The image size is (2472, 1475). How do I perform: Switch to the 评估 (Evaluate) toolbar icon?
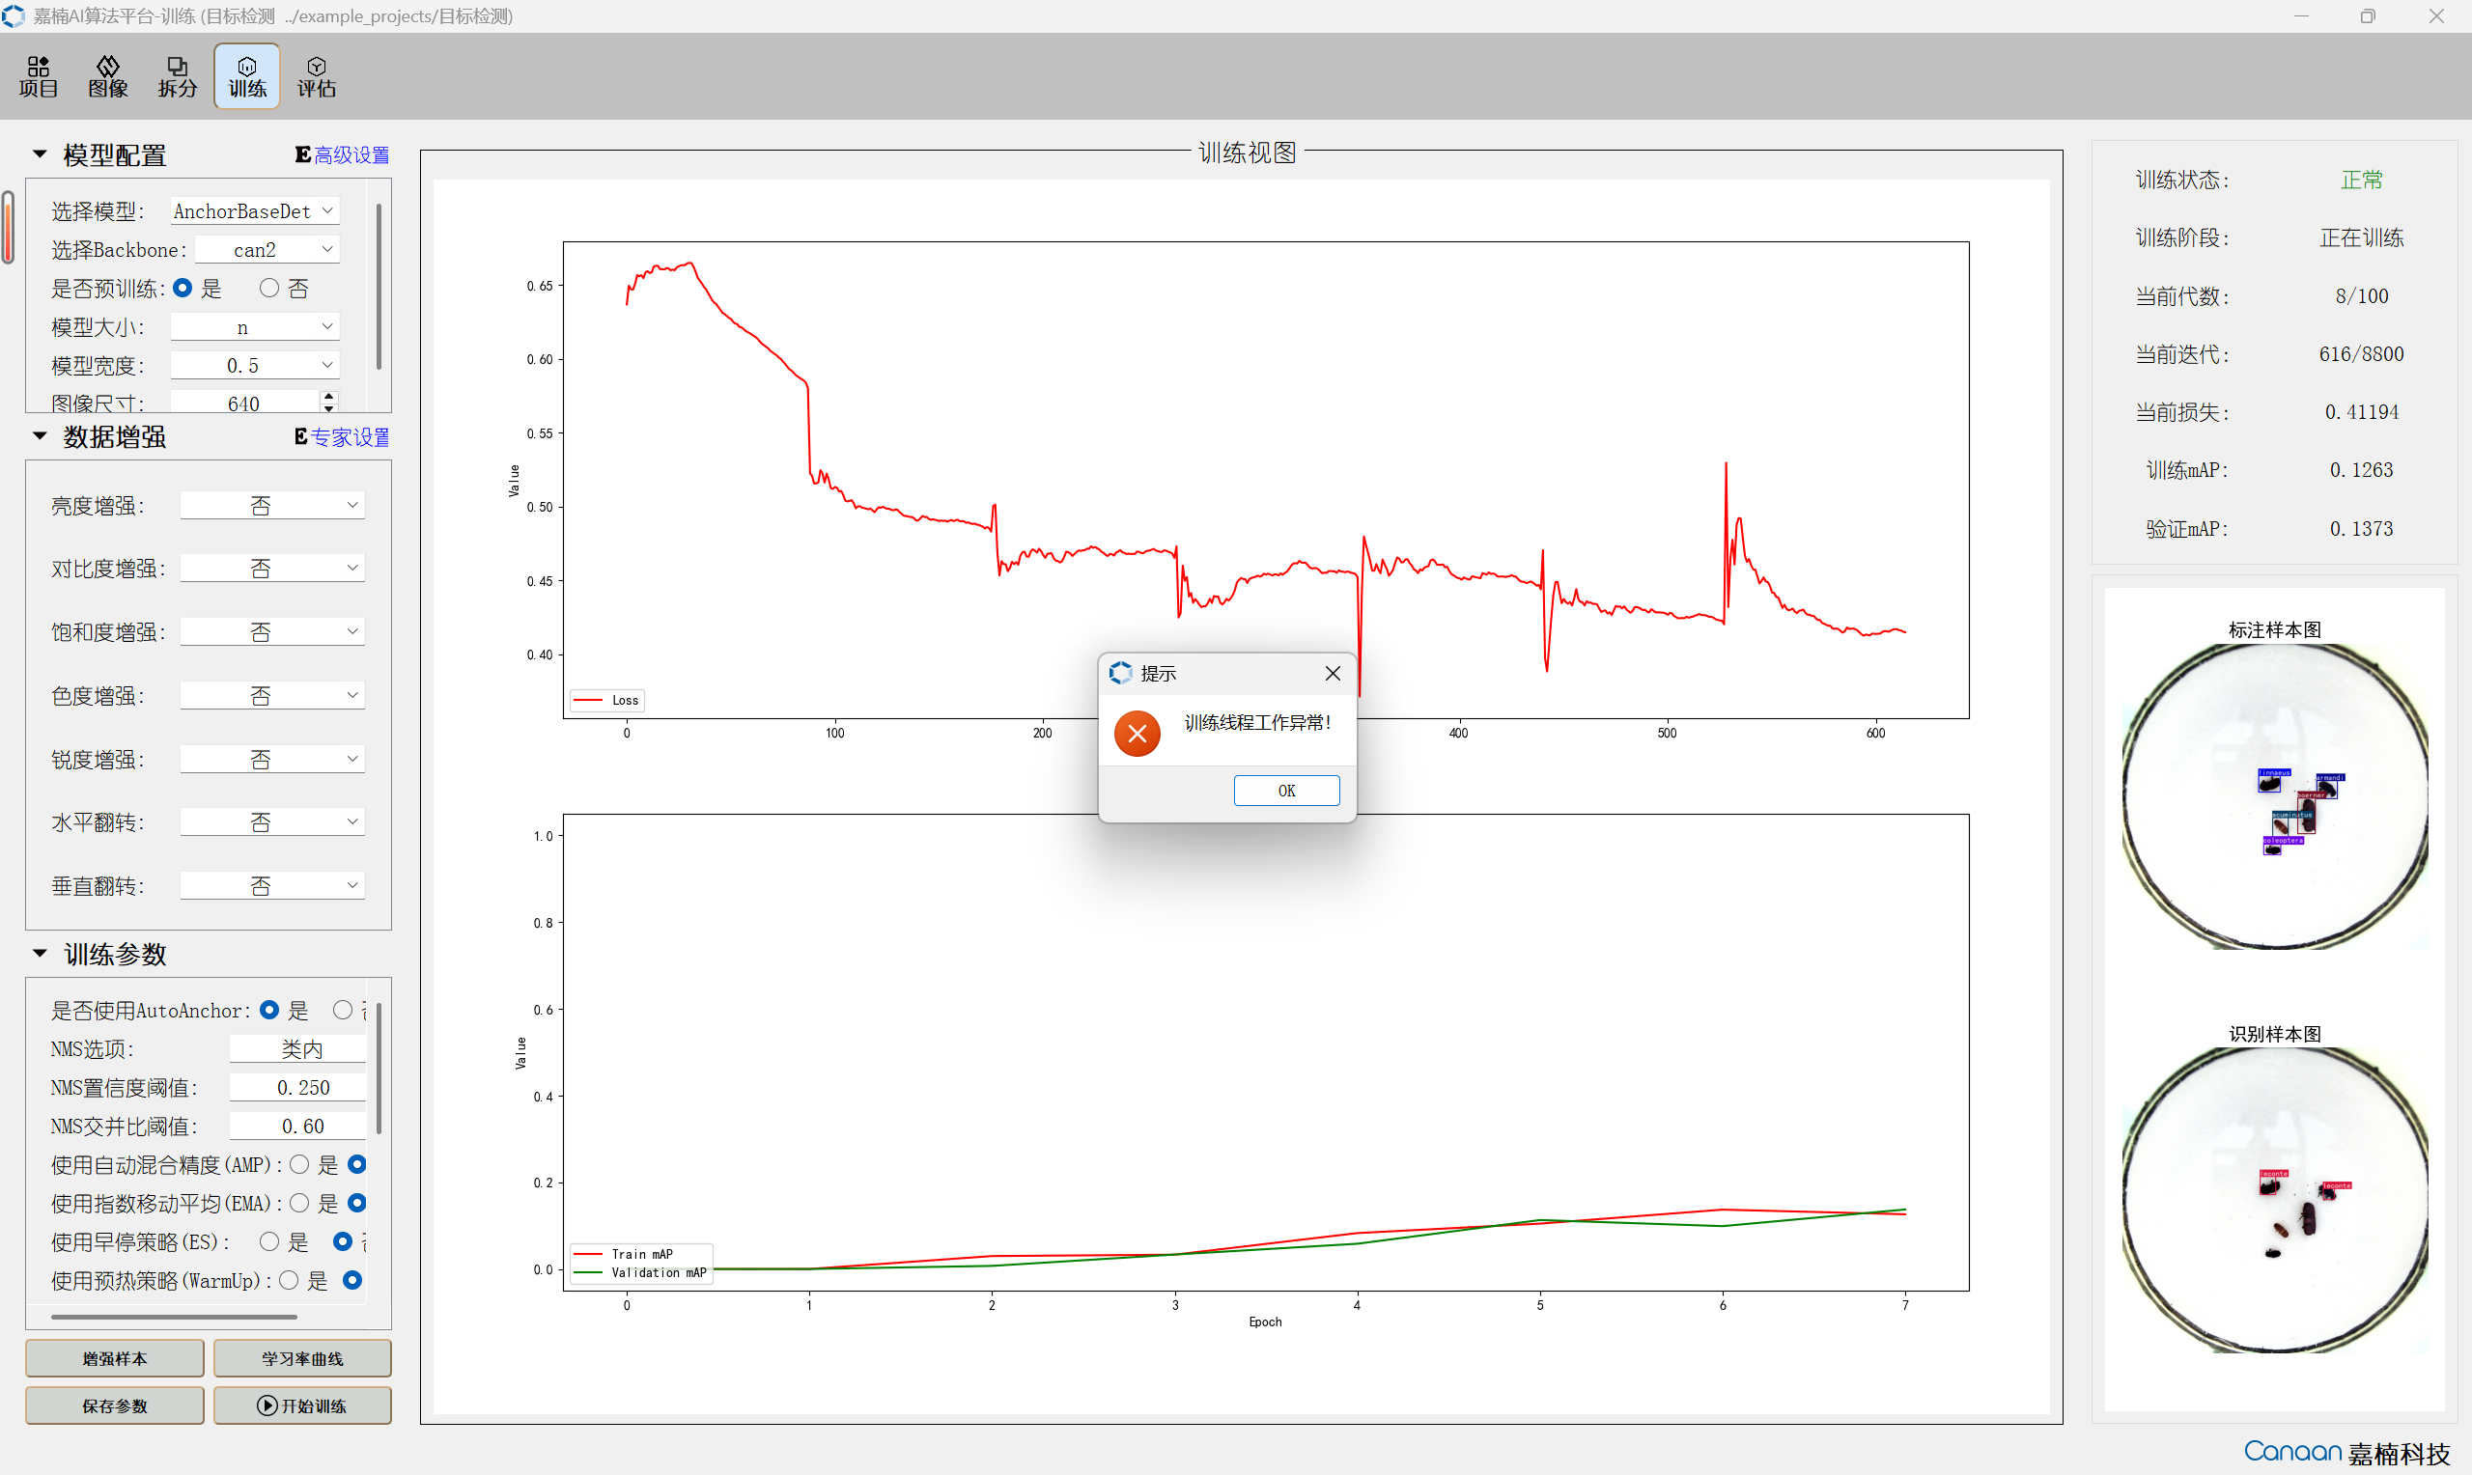click(x=316, y=76)
